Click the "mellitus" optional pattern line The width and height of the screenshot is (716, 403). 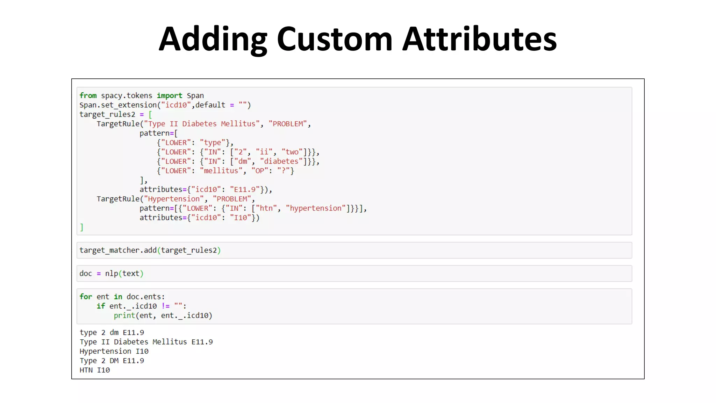click(225, 171)
